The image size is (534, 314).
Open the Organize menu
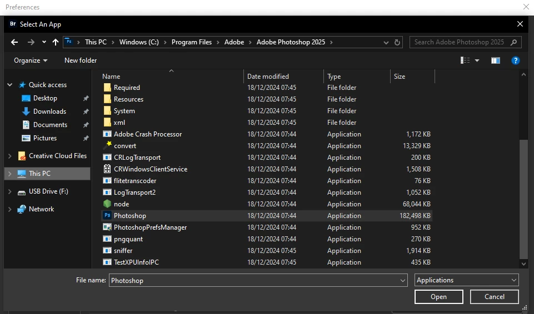tap(31, 60)
